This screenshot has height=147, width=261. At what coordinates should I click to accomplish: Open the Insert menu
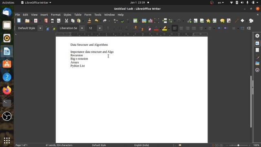click(x=44, y=15)
